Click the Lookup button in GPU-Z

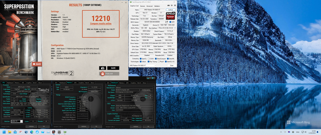pos(171,9)
